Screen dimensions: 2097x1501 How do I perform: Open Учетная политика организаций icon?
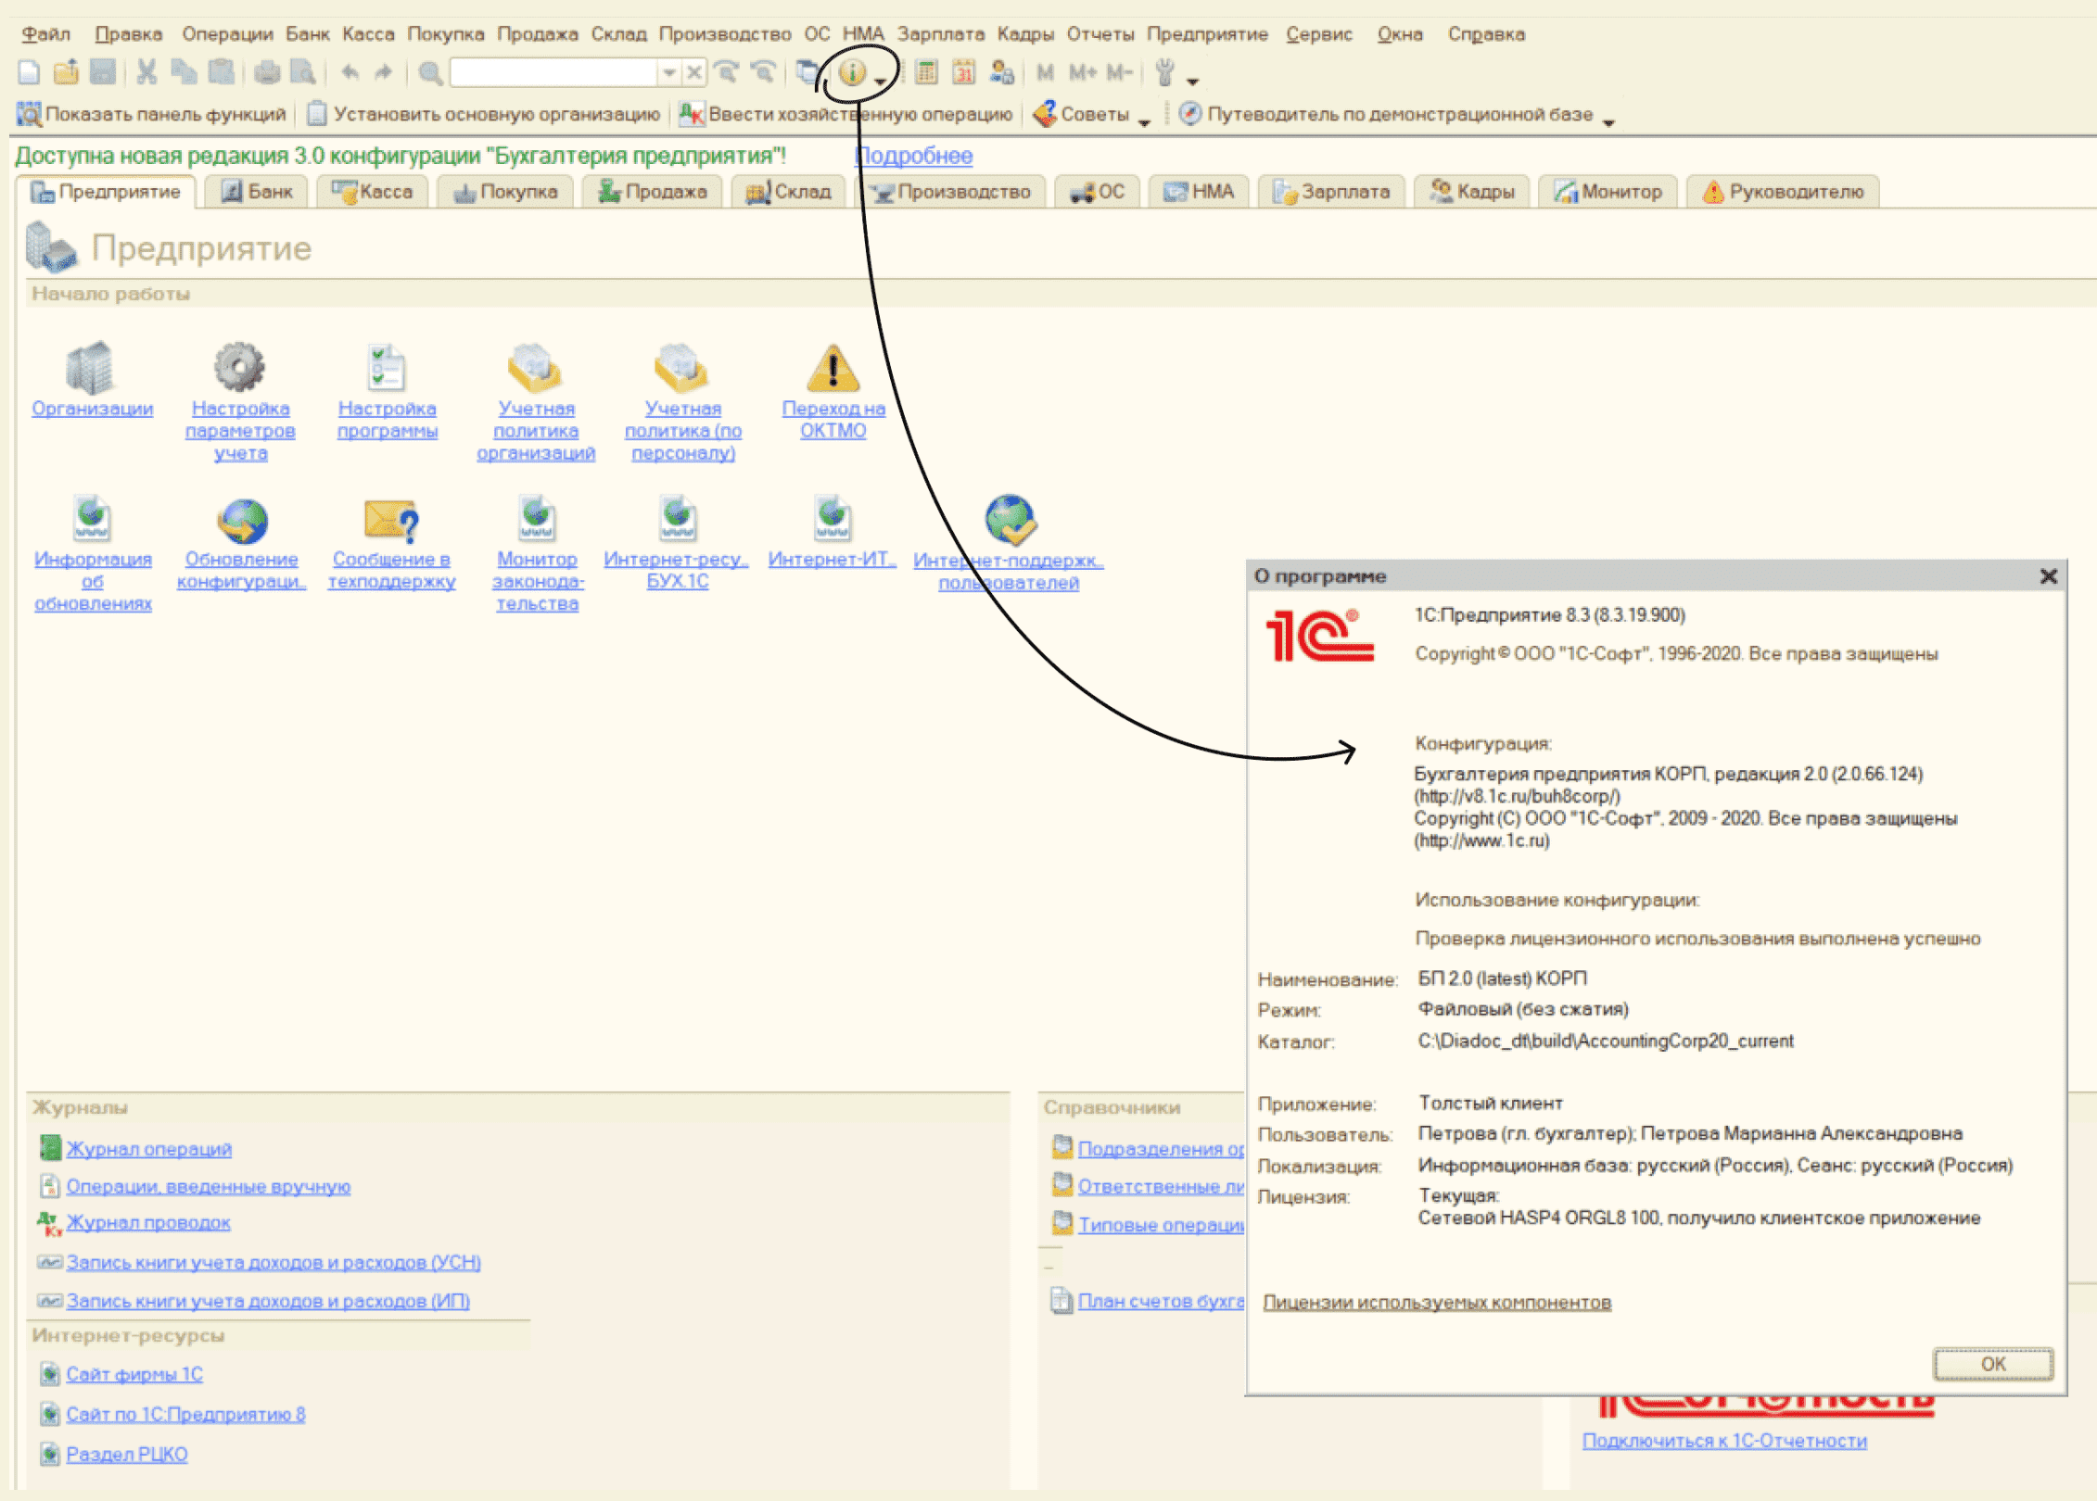point(535,369)
